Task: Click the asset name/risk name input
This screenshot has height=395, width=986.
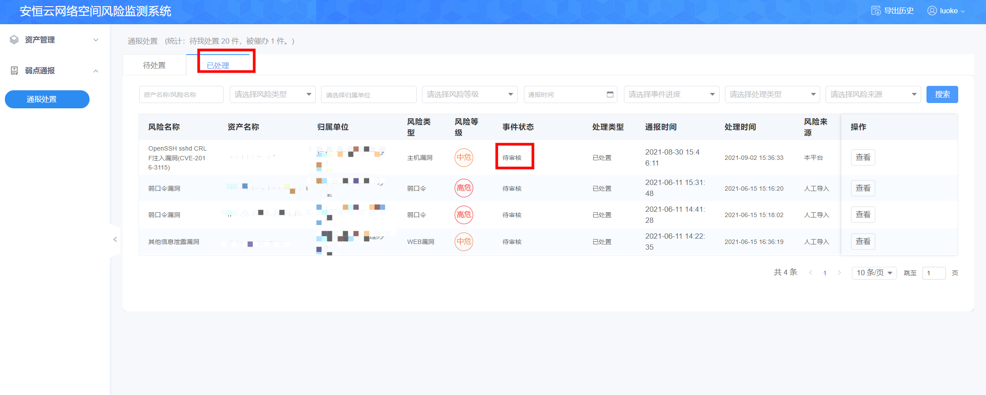Action: coord(181,94)
